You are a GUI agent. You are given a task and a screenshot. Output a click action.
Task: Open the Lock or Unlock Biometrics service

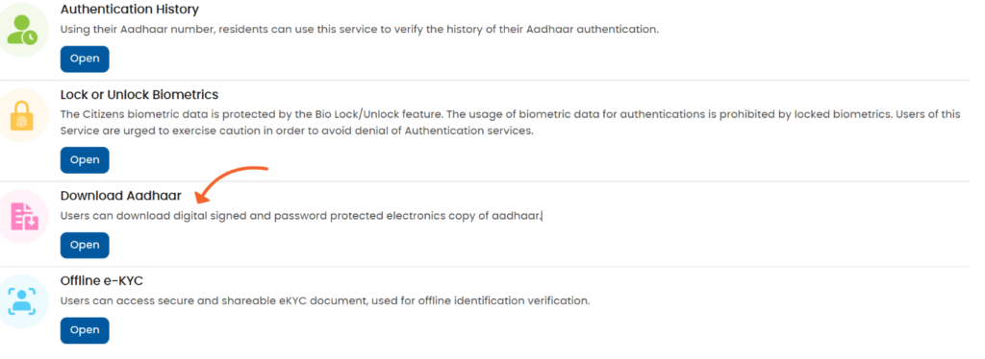pyautogui.click(x=85, y=159)
